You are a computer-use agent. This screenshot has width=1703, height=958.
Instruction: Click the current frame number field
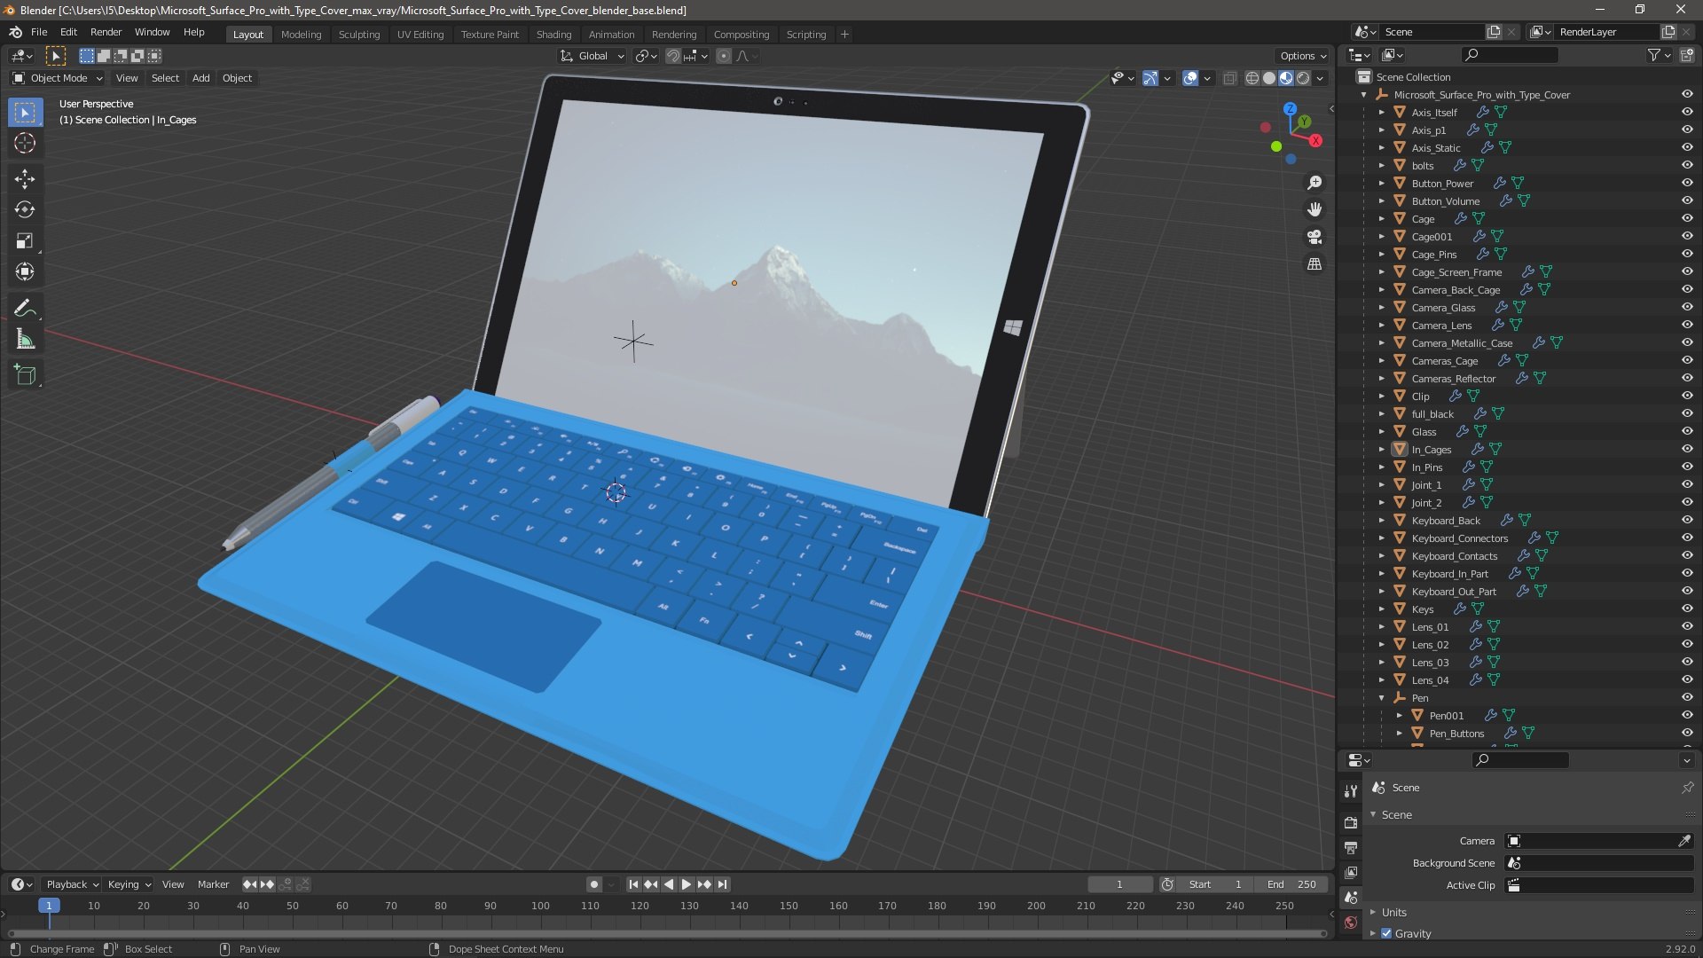point(1119,884)
